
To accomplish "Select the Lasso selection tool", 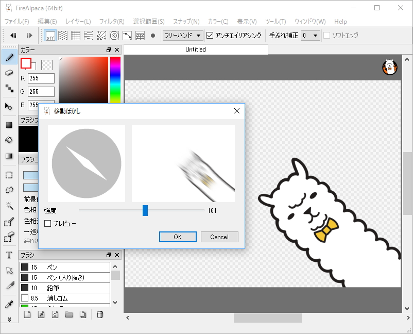I will (x=9, y=190).
